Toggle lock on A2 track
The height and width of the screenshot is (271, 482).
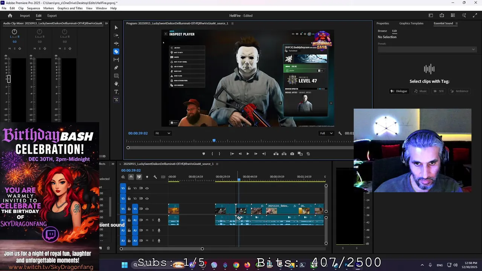point(129,230)
